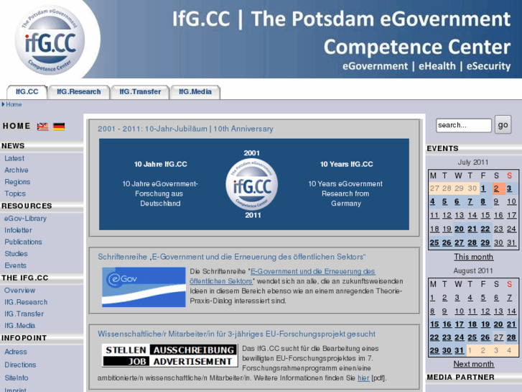
Task: Open IfG.Research in sidebar menu
Action: tap(26, 302)
